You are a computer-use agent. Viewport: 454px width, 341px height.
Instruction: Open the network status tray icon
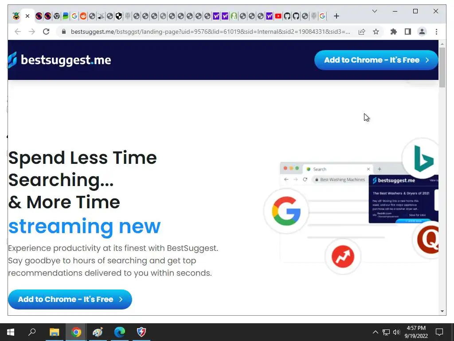tap(386, 332)
